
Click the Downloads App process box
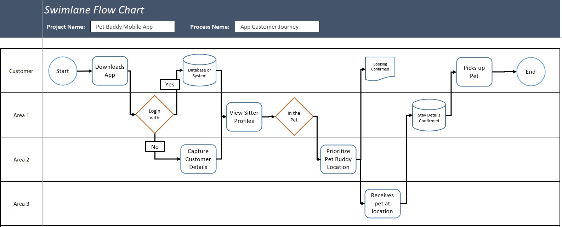click(110, 71)
